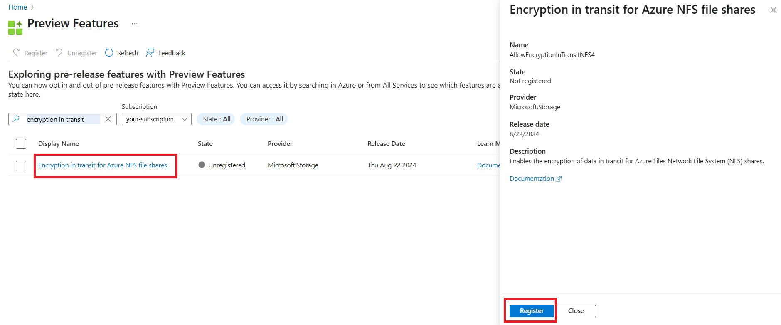The image size is (781, 325).
Task: Click the Docume... link in Learn More column
Action: point(488,165)
